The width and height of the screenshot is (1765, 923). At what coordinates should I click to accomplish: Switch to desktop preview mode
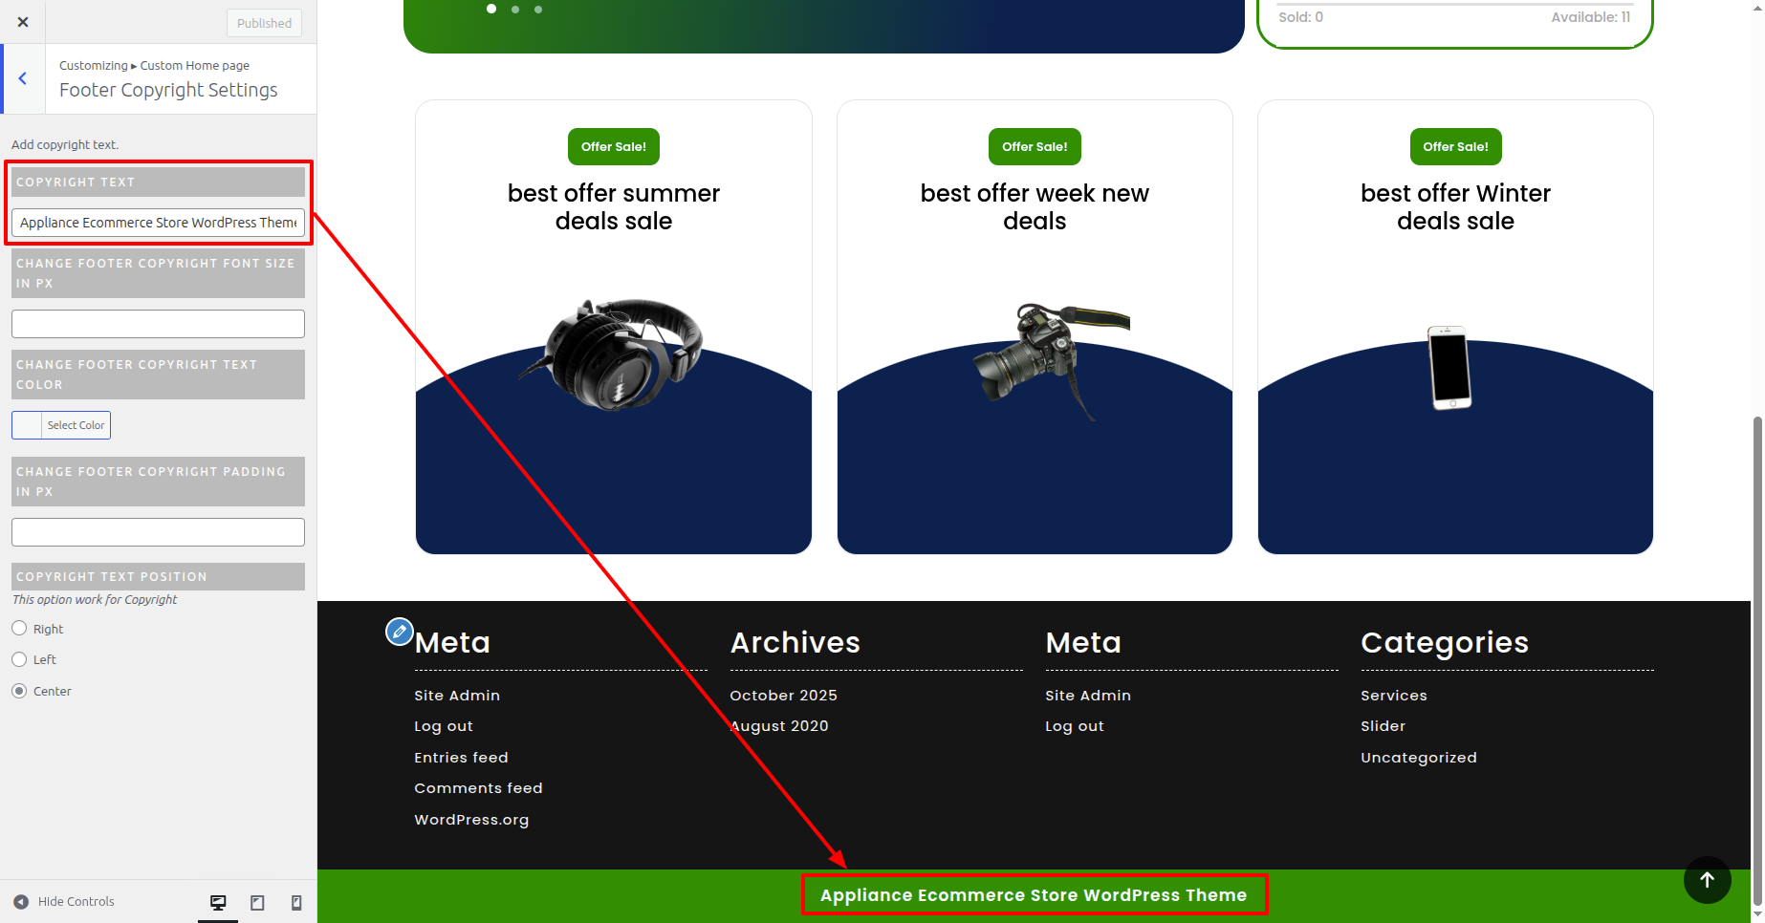218,903
